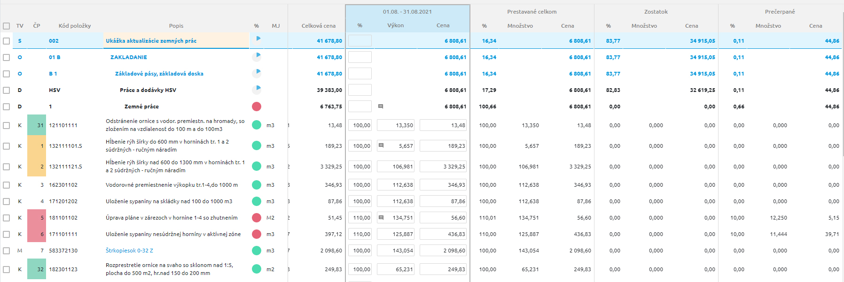
Task: Click the Popis column header
Action: [x=176, y=26]
